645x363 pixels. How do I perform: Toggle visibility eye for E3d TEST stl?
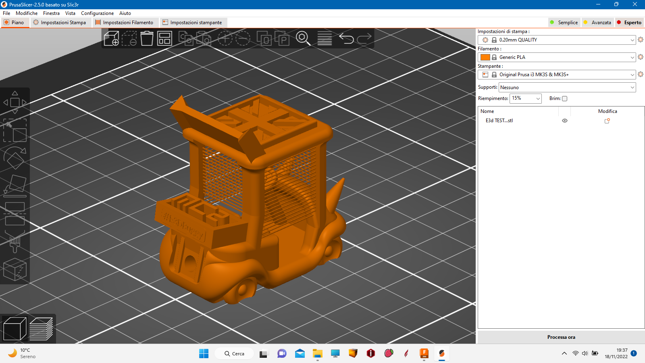[x=564, y=121]
